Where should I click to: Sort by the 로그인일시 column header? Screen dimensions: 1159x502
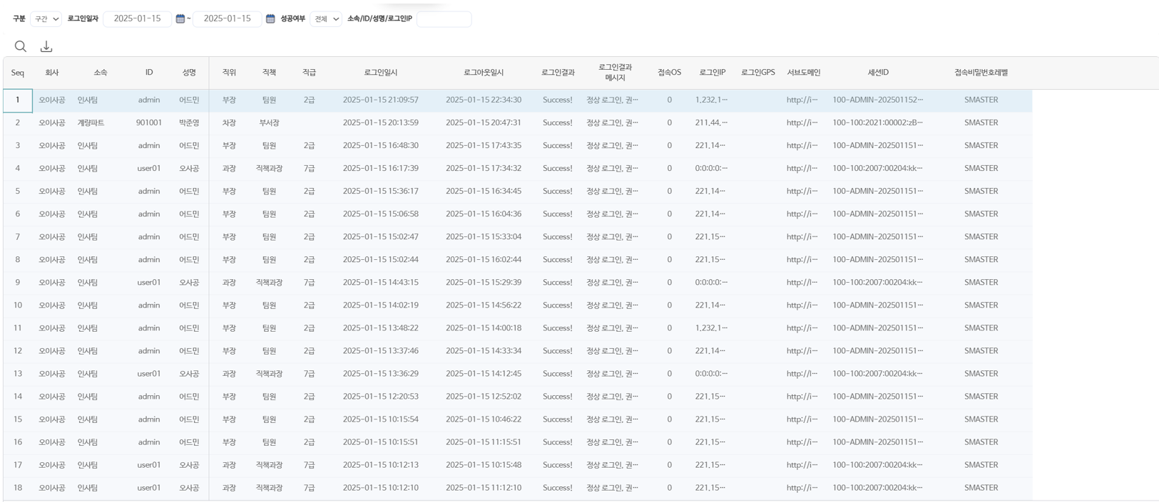click(x=381, y=73)
